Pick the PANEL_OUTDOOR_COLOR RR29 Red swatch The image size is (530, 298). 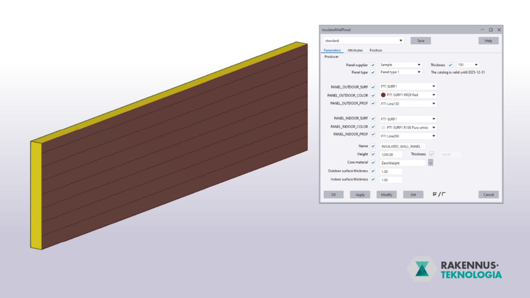pyautogui.click(x=383, y=95)
